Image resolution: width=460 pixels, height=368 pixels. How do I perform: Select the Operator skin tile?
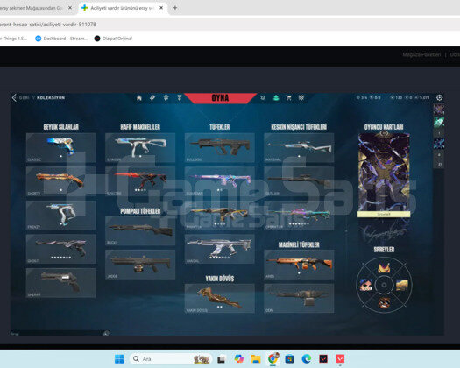click(299, 216)
